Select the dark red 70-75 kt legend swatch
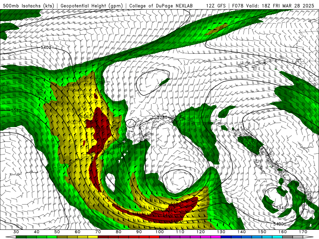This screenshot has height=239, width=319. click(103, 237)
